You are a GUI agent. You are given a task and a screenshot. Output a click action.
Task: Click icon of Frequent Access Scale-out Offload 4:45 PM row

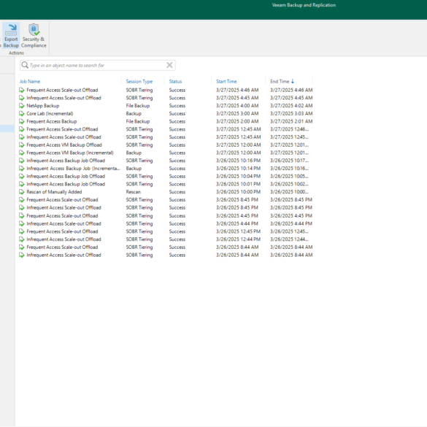(22, 216)
